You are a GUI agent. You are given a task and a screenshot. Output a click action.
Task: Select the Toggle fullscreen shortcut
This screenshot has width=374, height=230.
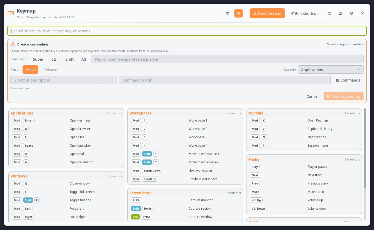(66, 192)
